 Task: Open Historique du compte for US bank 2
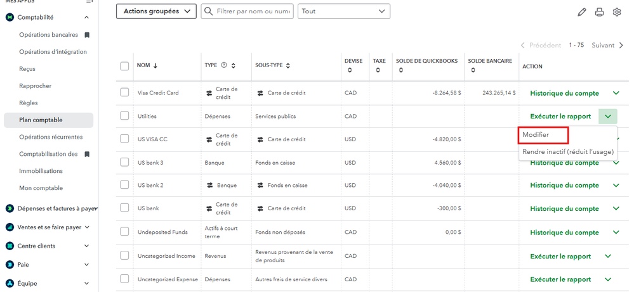pos(564,186)
